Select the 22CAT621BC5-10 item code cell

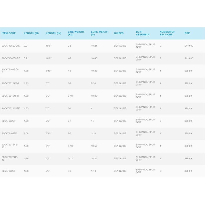[10, 146]
